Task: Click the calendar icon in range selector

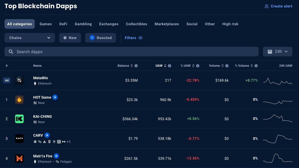Action: coord(270,52)
